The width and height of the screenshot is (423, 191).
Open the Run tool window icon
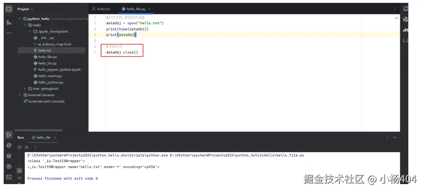(9, 135)
